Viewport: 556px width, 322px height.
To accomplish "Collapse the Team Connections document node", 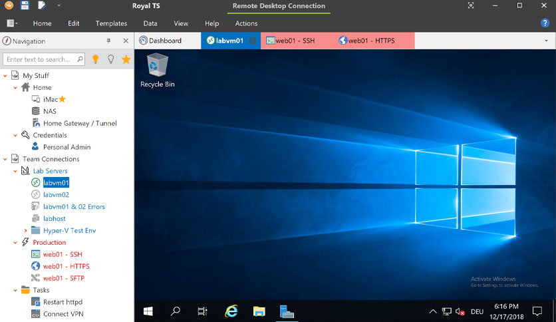I will click(5, 159).
